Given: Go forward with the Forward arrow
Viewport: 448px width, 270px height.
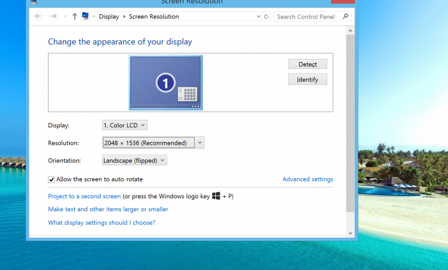Looking at the screenshot, I should pos(53,16).
